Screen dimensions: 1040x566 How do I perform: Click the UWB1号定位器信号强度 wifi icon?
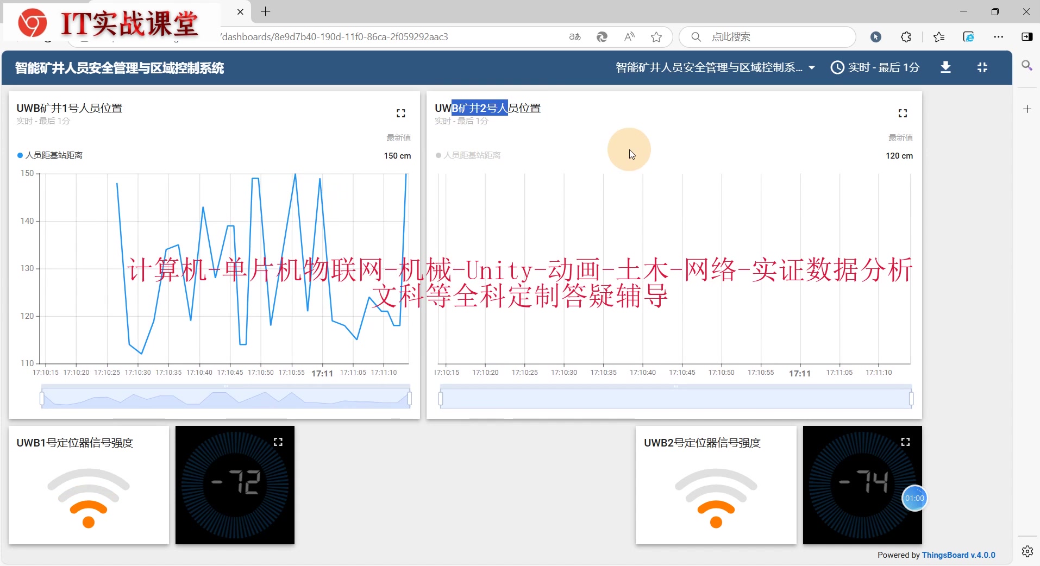click(x=89, y=498)
